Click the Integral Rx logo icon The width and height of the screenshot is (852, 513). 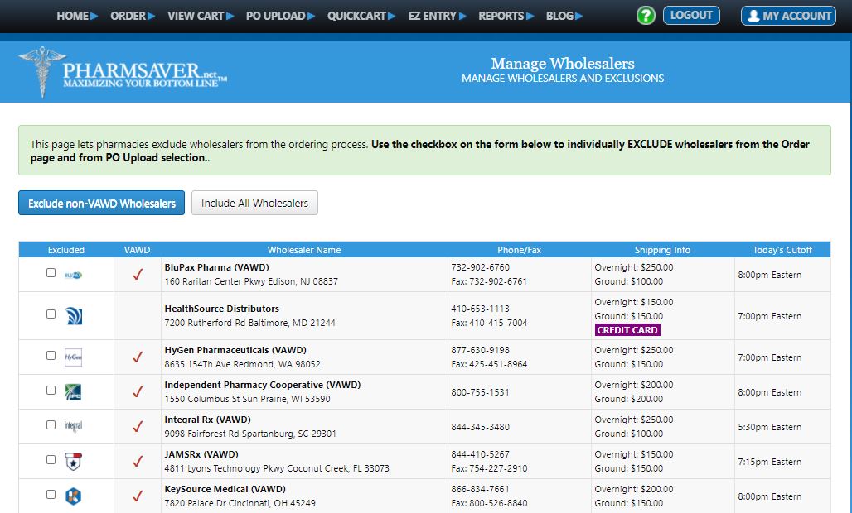click(74, 427)
